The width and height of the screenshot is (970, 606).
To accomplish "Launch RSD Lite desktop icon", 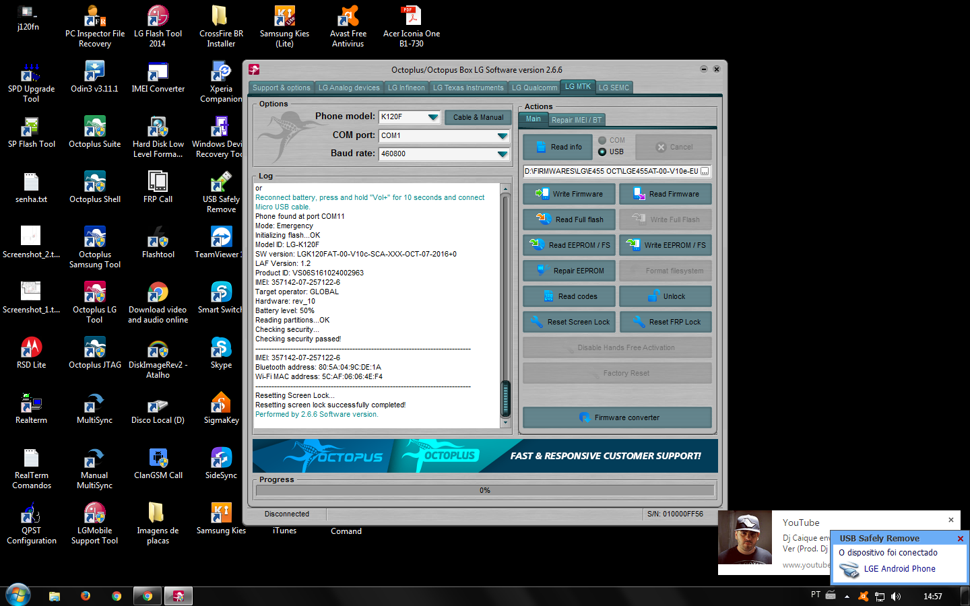I will [x=31, y=353].
